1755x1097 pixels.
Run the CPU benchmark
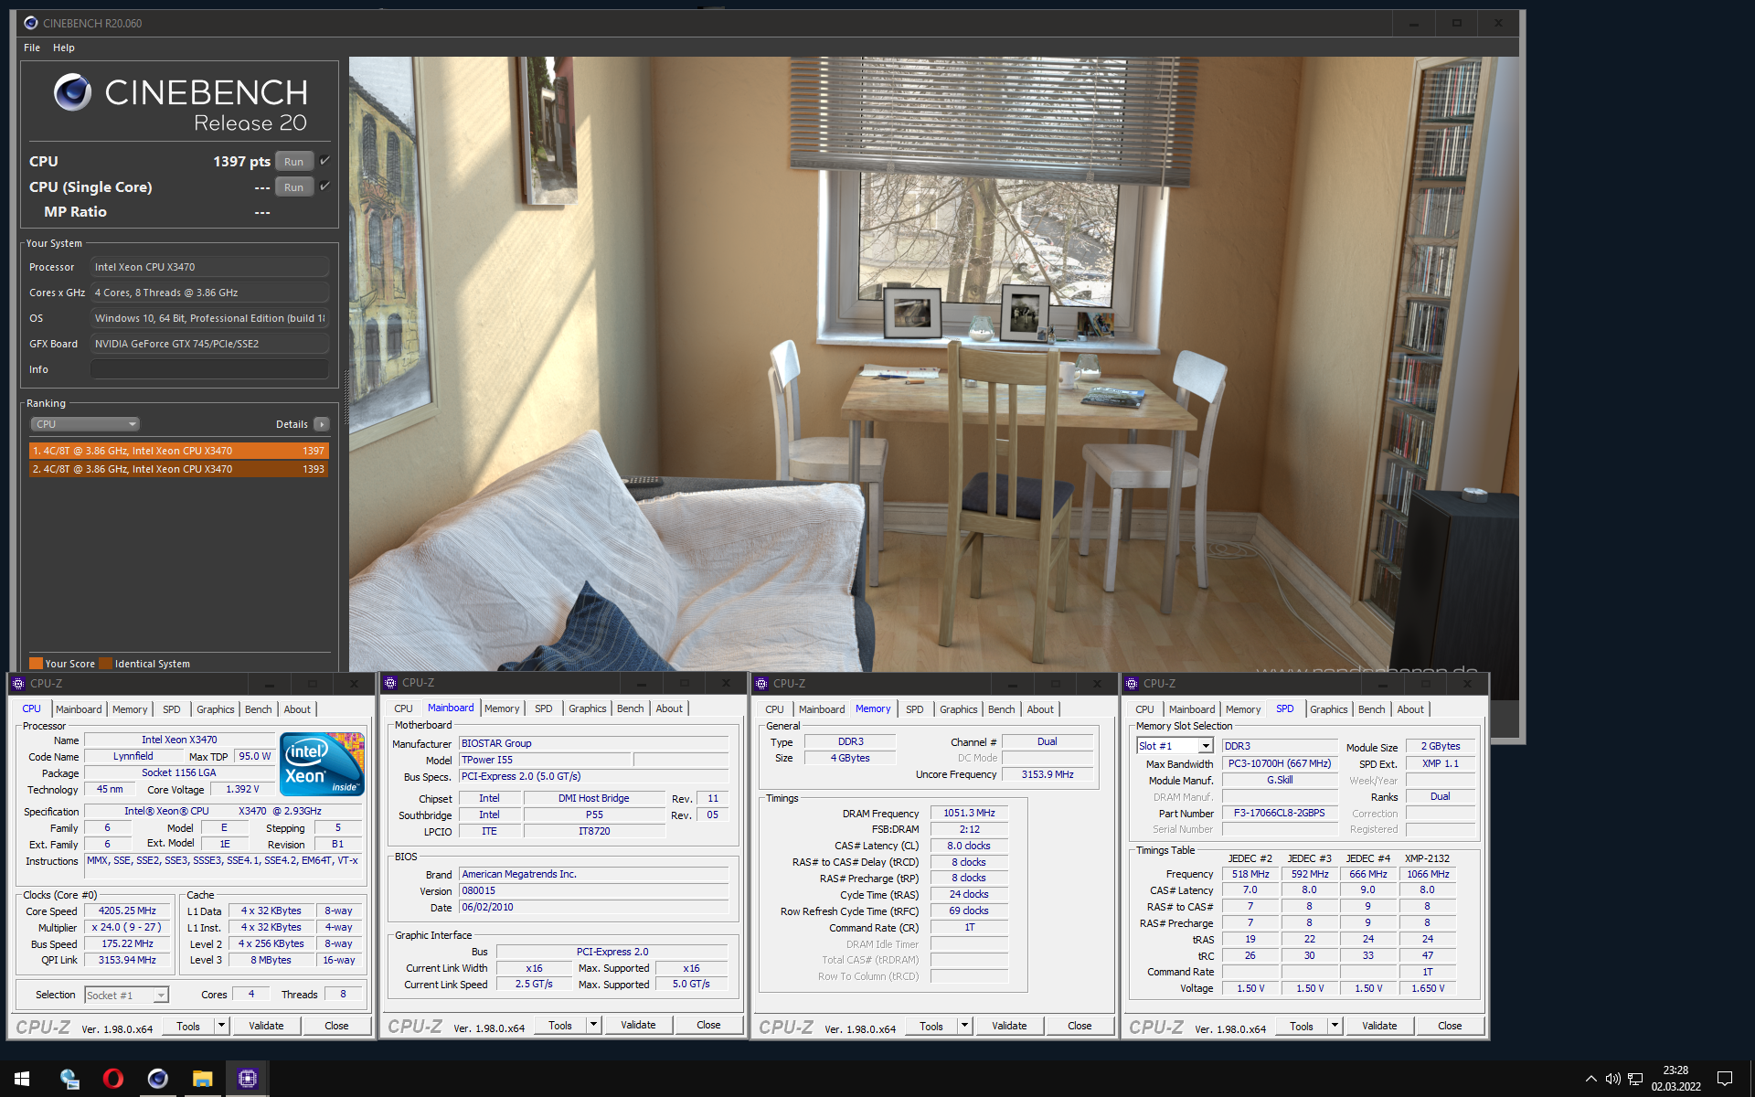(293, 162)
